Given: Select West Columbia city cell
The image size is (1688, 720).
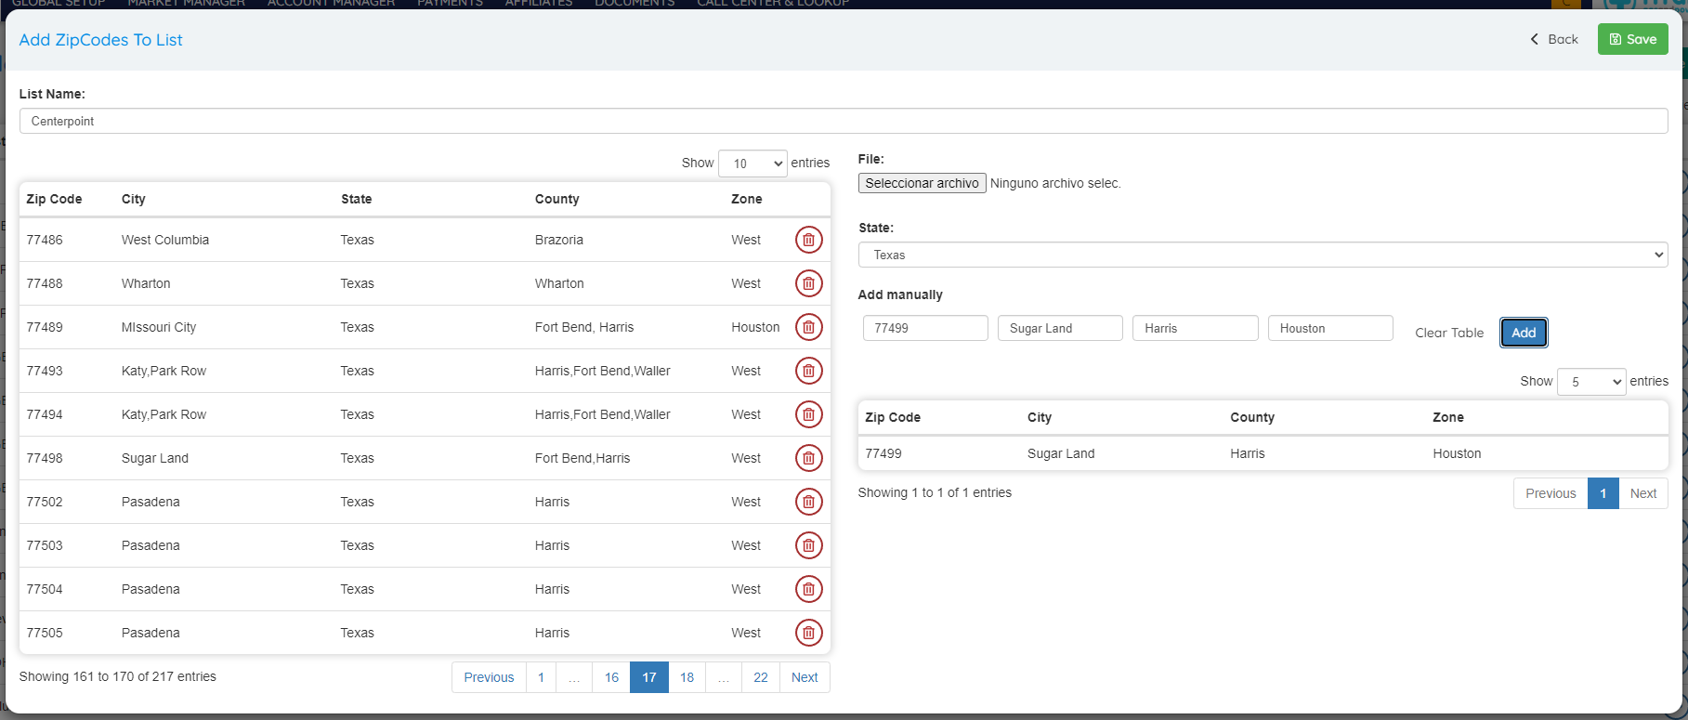Looking at the screenshot, I should click(x=165, y=240).
